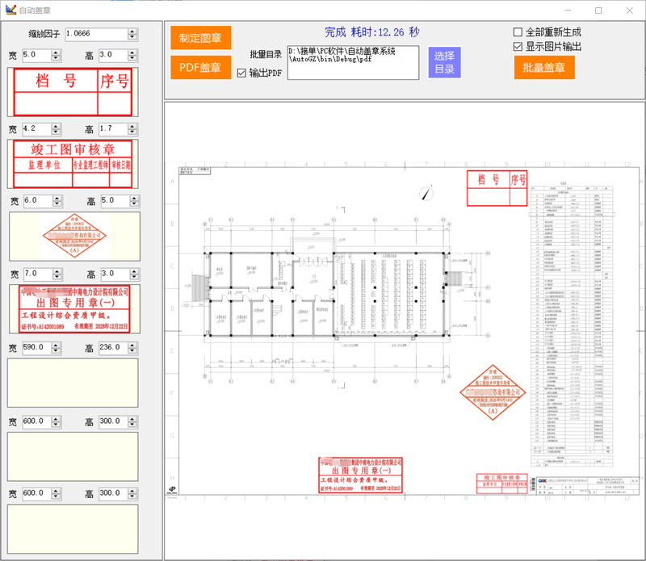This screenshot has width=646, height=561.
Task: Adjust height 236.0 spinner arrows
Action: tap(132, 348)
